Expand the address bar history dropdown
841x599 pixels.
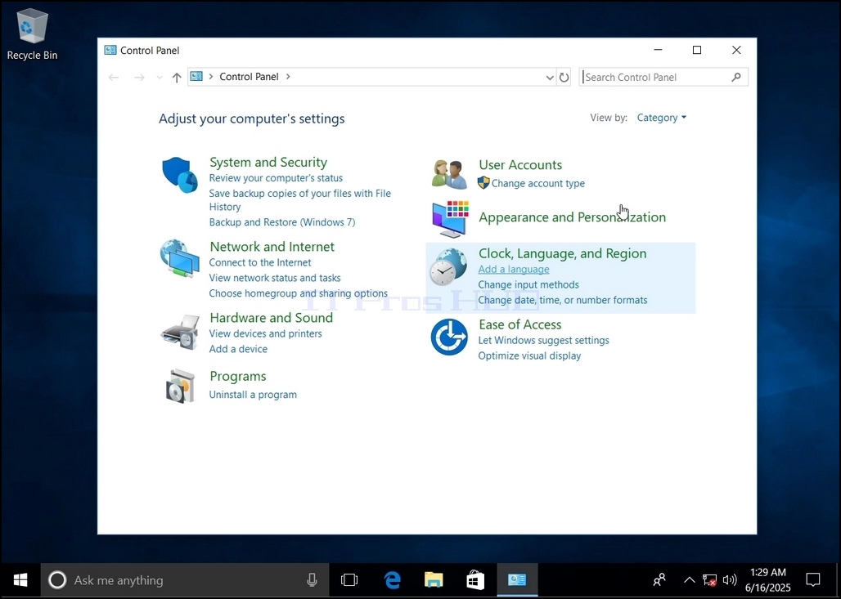pos(550,78)
